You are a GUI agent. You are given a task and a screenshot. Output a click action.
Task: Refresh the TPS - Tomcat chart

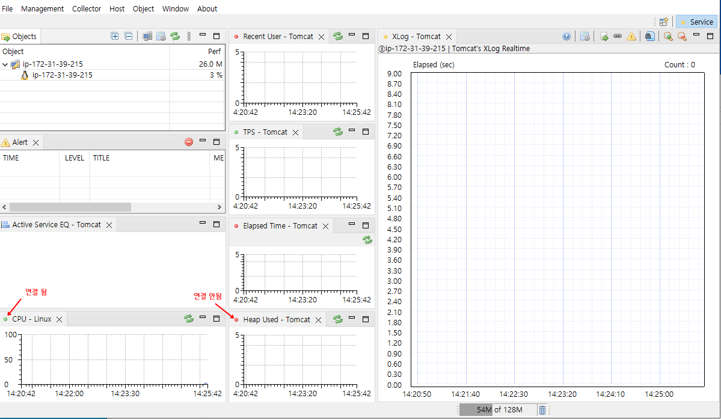coord(338,132)
